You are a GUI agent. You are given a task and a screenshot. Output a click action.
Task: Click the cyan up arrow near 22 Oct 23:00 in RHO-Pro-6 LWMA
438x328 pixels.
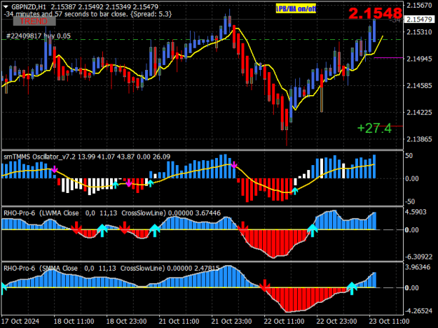(x=313, y=231)
